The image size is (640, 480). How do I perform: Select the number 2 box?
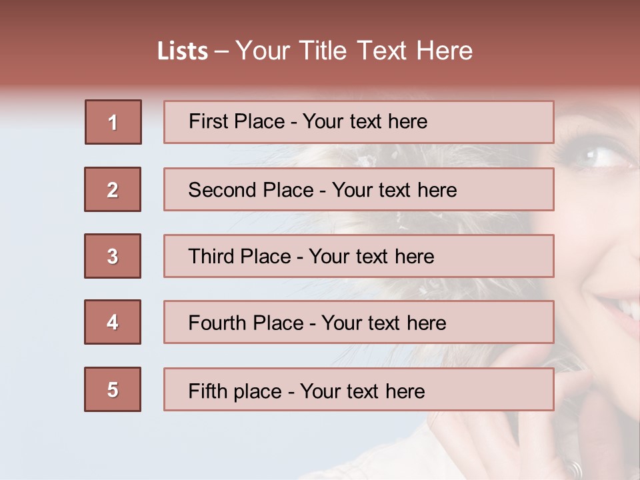(x=113, y=189)
